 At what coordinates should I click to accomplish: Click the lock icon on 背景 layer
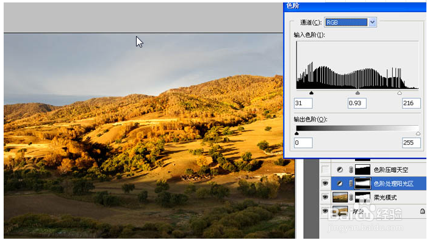(422, 211)
